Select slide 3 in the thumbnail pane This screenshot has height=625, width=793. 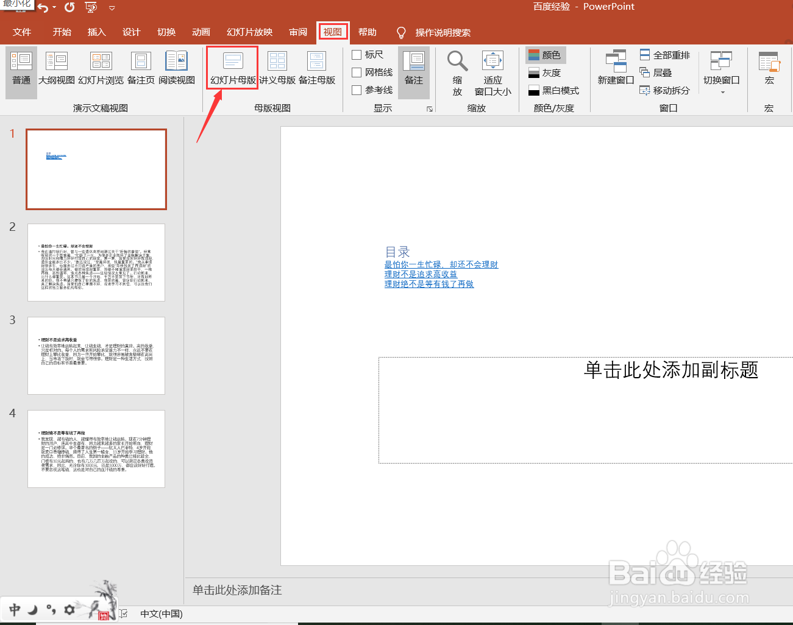coord(96,356)
